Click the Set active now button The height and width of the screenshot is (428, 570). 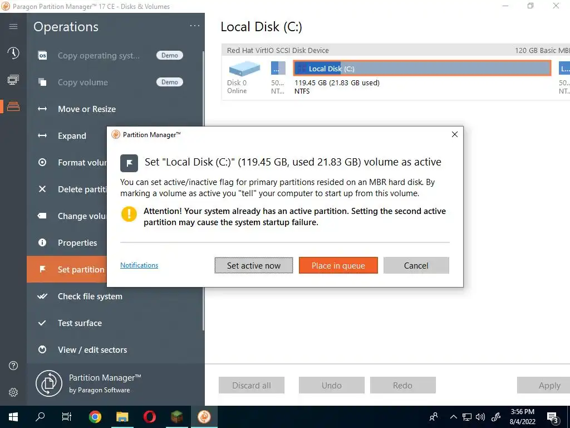click(x=254, y=265)
